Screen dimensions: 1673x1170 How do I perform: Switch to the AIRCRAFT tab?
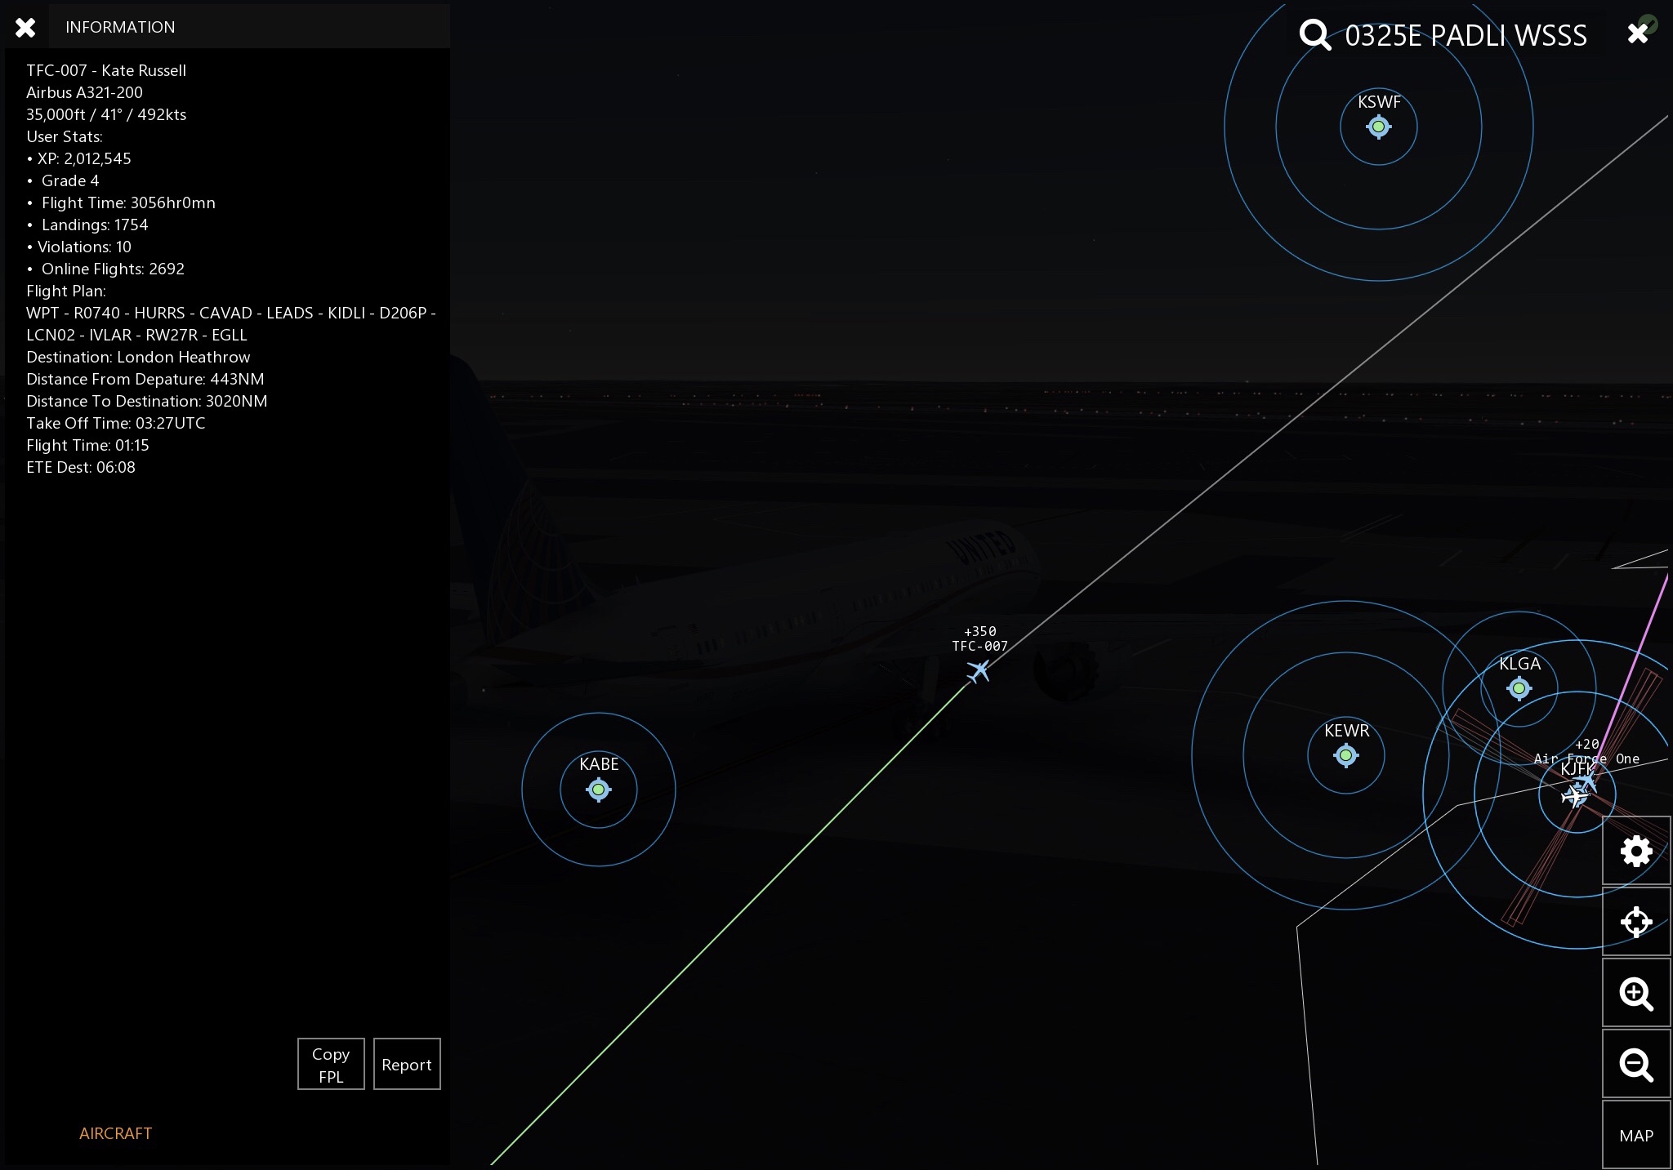[115, 1133]
